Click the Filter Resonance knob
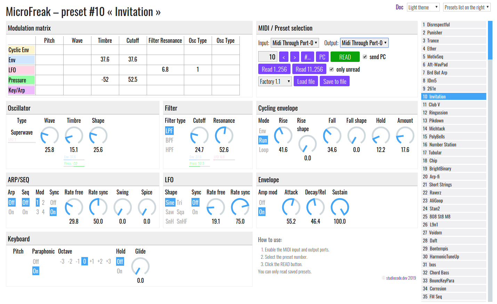Viewport: 497px width, 304px height. coord(224,136)
